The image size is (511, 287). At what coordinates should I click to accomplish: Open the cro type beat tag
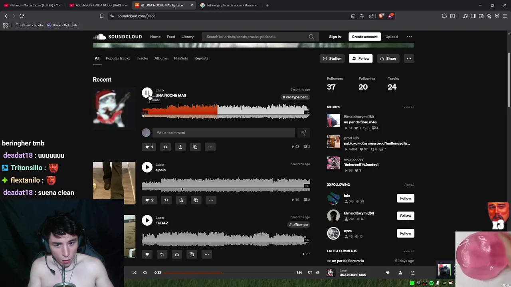click(295, 97)
